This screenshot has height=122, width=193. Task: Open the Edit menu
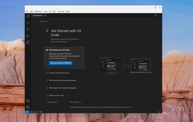click(31, 11)
